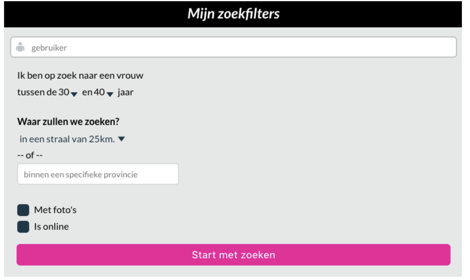Click the arrow next to age 30
Viewport: 470px width, 280px height.
pyautogui.click(x=74, y=94)
